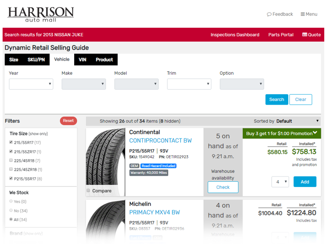The image size is (326, 244).
Task: Click Michelin installed price $1224.80
Action: click(x=301, y=213)
